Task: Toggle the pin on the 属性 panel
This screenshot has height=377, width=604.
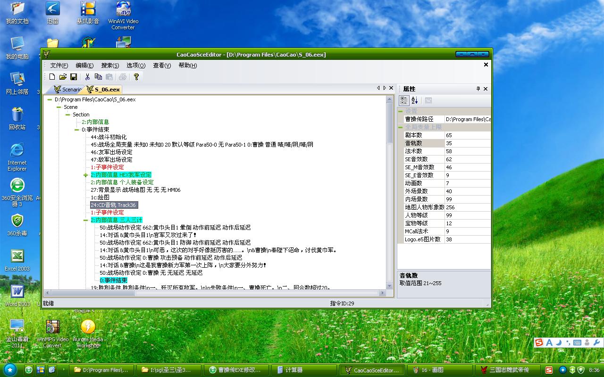Action: click(478, 89)
